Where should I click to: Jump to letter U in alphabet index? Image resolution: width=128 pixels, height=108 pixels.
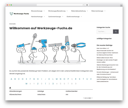click(87, 79)
